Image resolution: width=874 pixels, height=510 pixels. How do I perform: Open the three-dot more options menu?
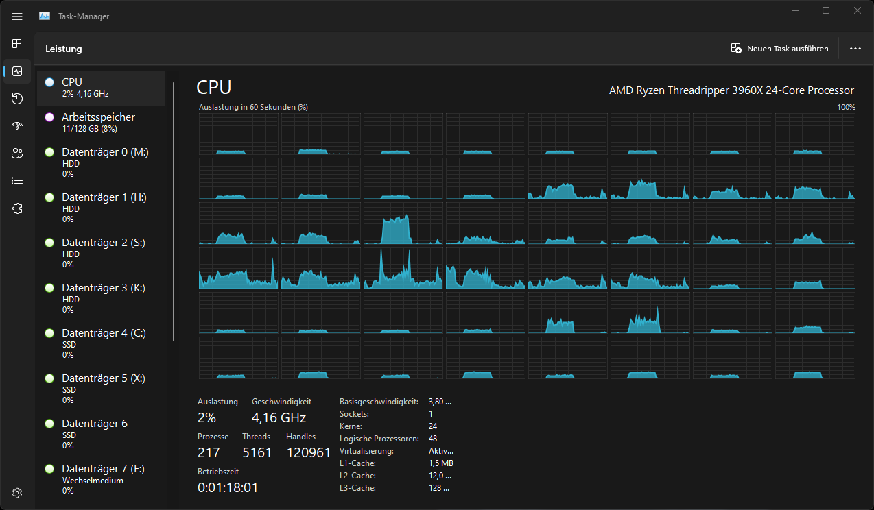(855, 49)
